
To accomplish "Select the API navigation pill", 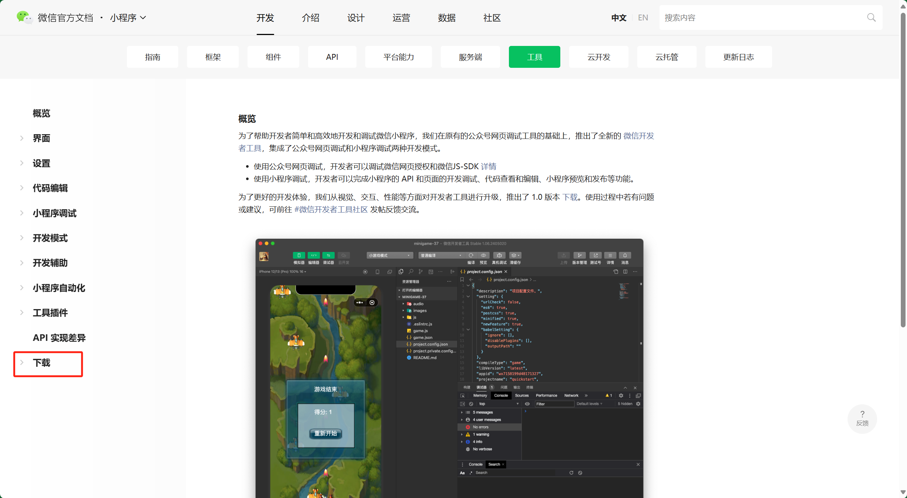I will coord(332,57).
